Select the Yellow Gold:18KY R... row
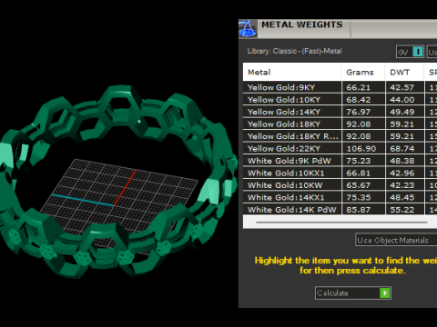 click(340, 136)
